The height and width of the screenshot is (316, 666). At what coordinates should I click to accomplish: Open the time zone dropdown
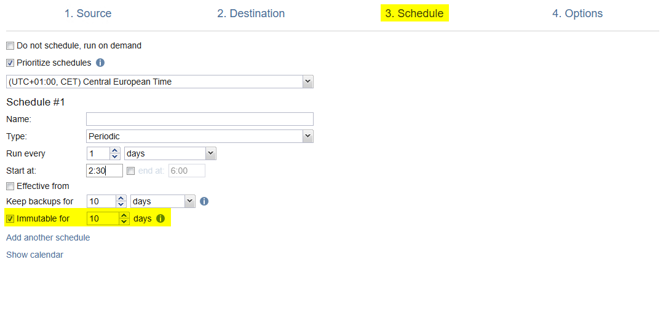tap(307, 82)
